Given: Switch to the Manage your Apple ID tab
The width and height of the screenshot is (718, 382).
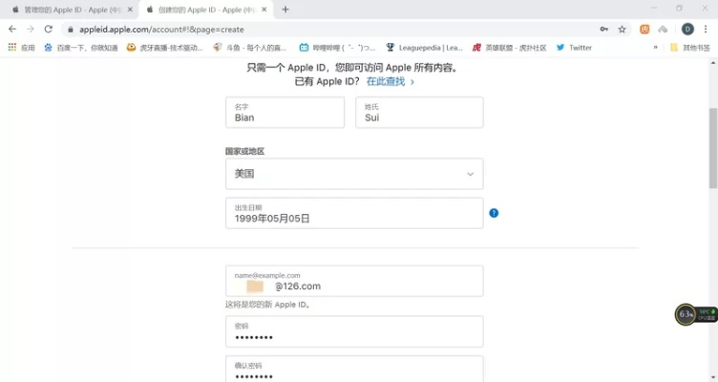Looking at the screenshot, I should (x=71, y=10).
